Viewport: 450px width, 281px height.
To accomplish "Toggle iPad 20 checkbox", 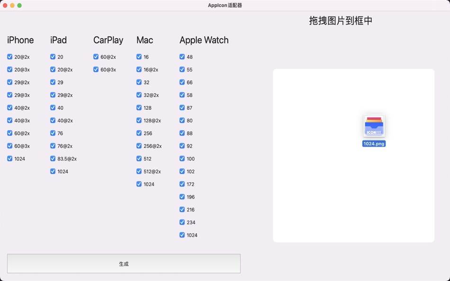I will pyautogui.click(x=53, y=57).
